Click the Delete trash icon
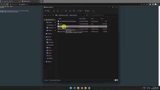Viewport: 160px width, 90px height. (x=74, y=11)
